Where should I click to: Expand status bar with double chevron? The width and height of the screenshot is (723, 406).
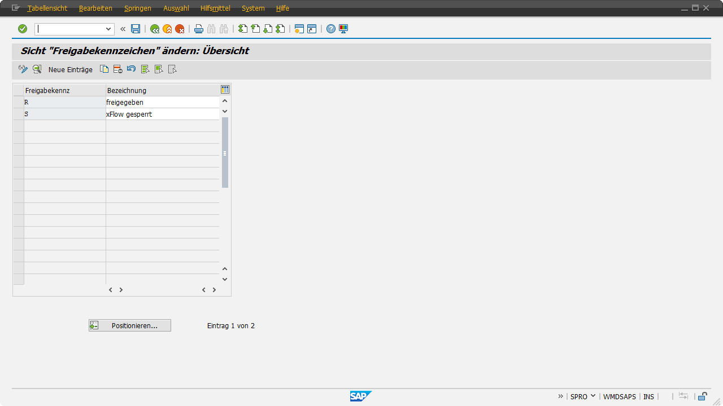(x=561, y=396)
